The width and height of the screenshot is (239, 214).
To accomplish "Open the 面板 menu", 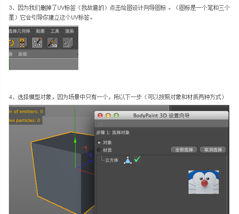I will (23, 54).
